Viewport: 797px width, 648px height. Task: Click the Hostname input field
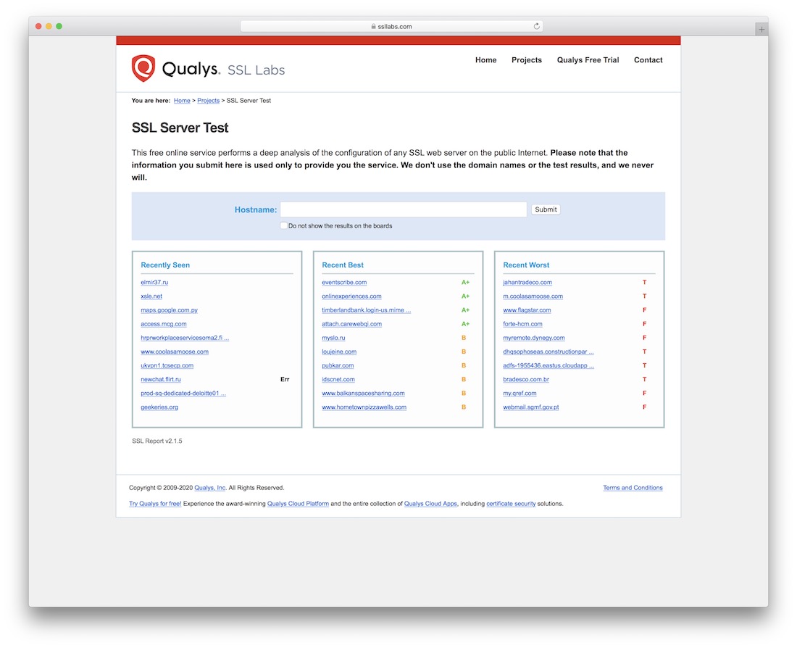pos(403,209)
